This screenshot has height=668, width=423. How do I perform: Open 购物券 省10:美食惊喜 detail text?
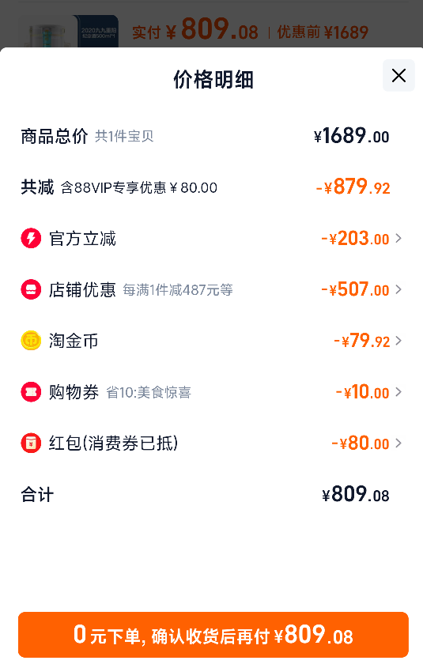click(149, 392)
